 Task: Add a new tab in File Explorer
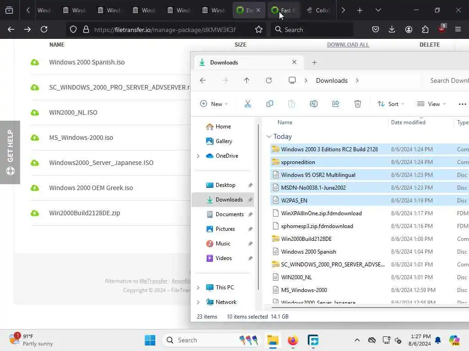[x=314, y=62]
